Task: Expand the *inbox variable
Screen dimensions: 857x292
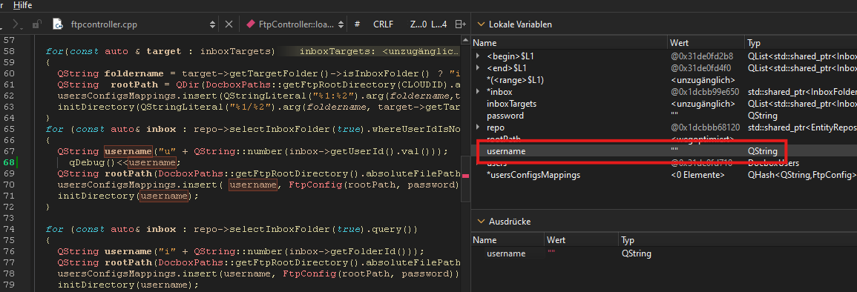Action: 479,92
